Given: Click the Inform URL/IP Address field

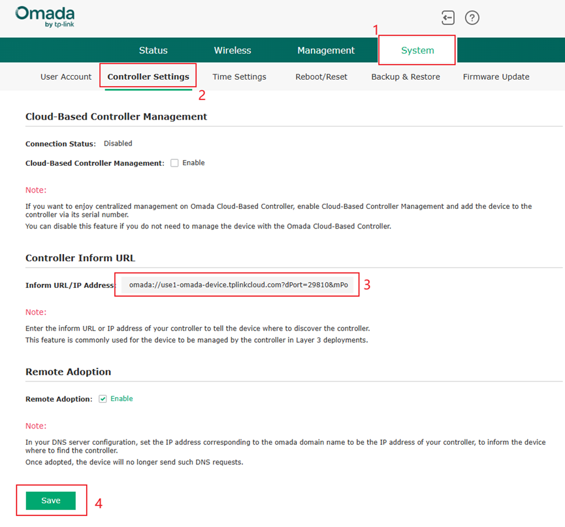Looking at the screenshot, I should [x=238, y=285].
